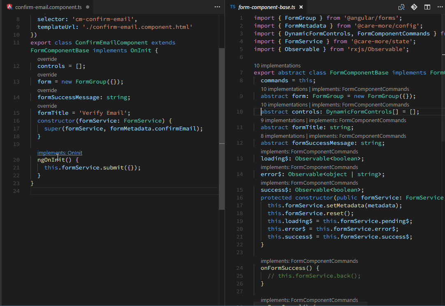Select the form-component-base.ts tab
The height and width of the screenshot is (306, 445).
coord(267,7)
